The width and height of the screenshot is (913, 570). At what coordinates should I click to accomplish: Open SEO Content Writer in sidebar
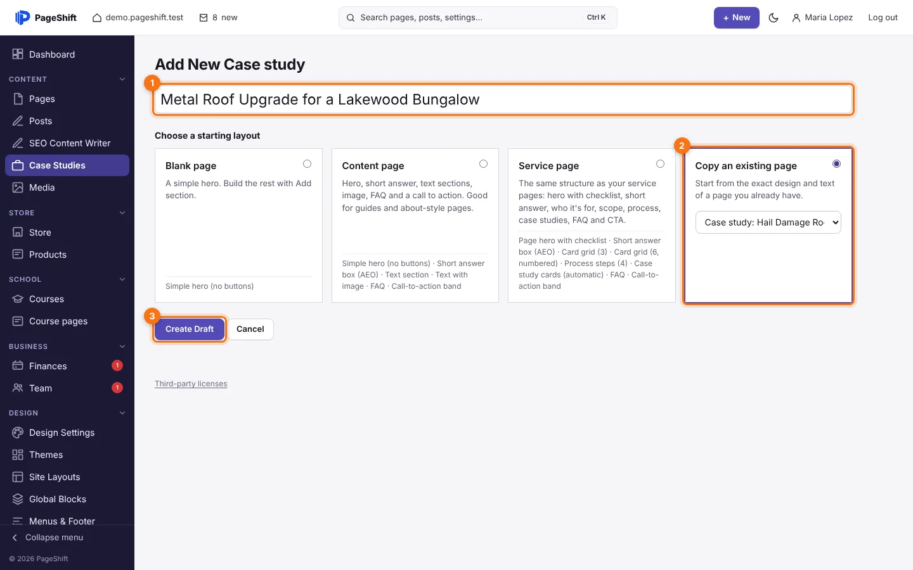(67, 143)
